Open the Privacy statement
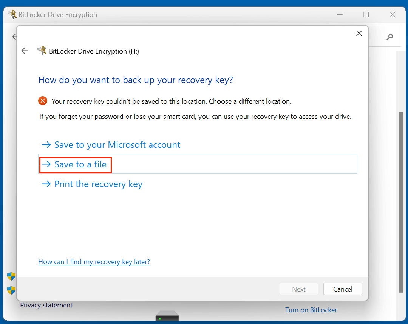Viewport: 408px width, 324px height. click(x=46, y=305)
